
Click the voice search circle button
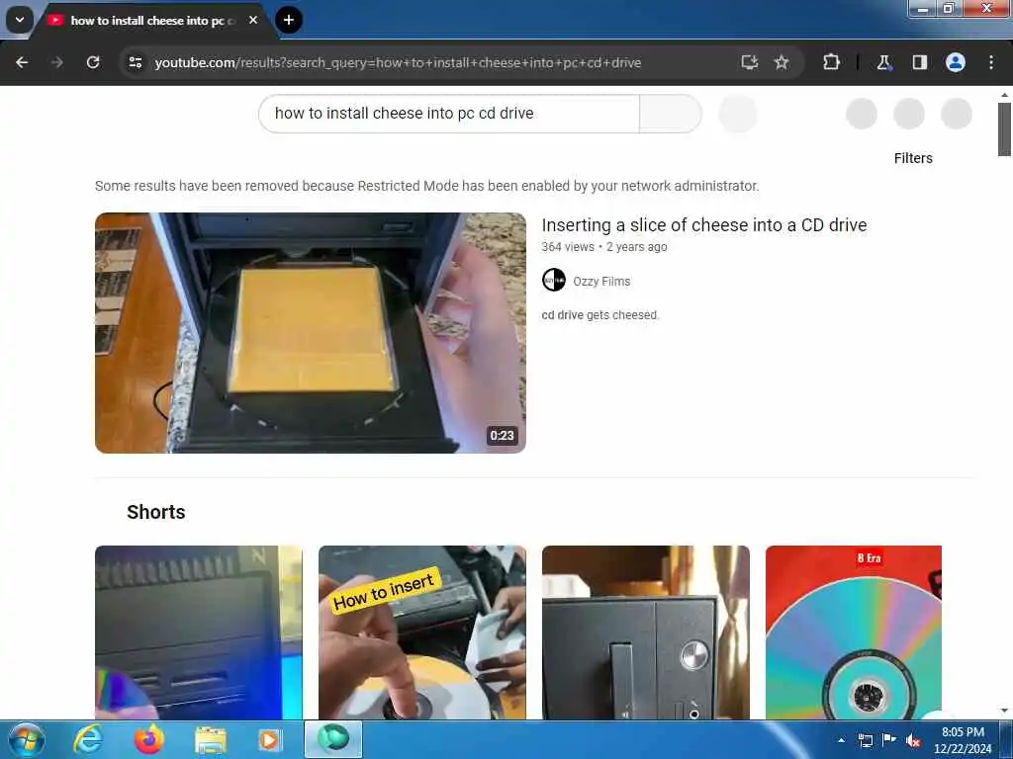point(738,114)
